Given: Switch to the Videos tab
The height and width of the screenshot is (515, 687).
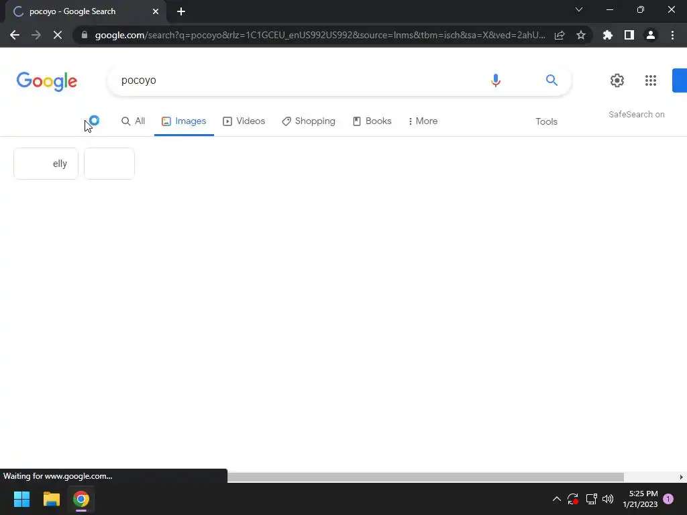Looking at the screenshot, I should pos(244,121).
